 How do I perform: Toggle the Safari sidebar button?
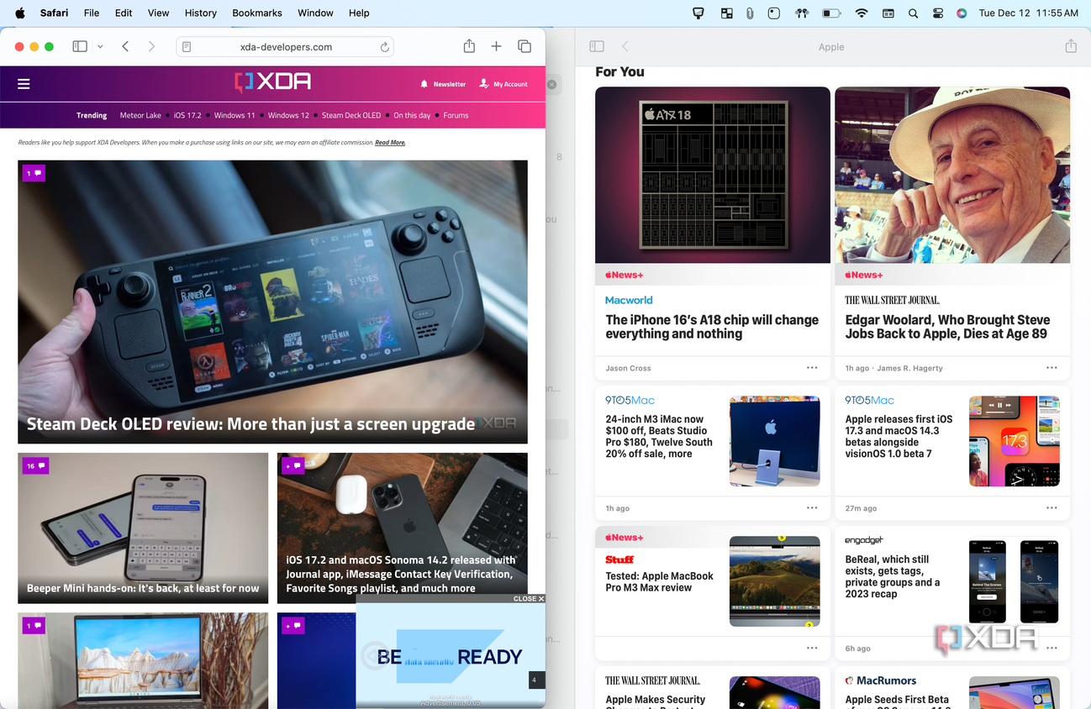[80, 47]
